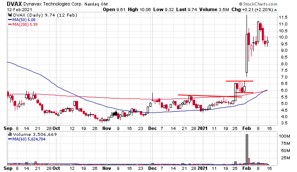Screen dimensions: 297x172
Task: Click the Chg +0.21 (+2.20%) value
Action: [x=252, y=9]
